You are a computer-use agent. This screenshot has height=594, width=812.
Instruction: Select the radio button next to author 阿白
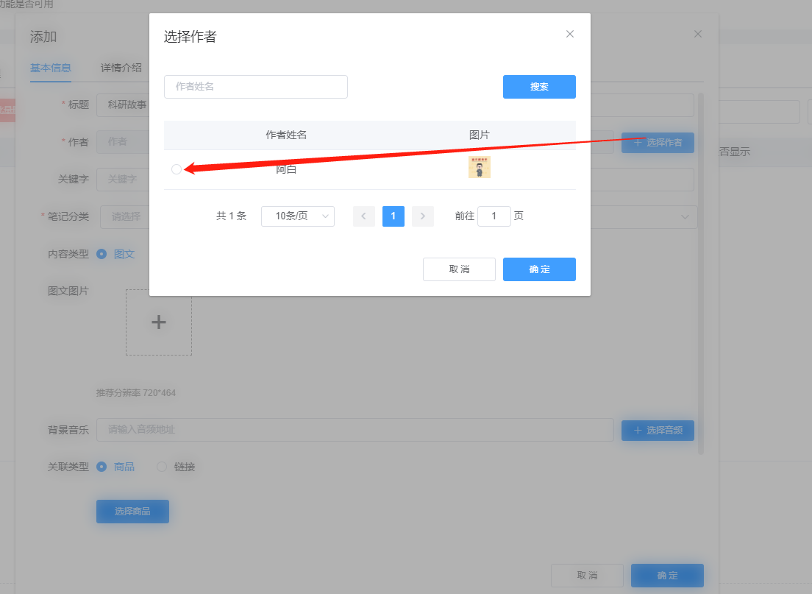pos(176,169)
